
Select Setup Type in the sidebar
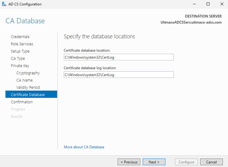tap(20, 51)
